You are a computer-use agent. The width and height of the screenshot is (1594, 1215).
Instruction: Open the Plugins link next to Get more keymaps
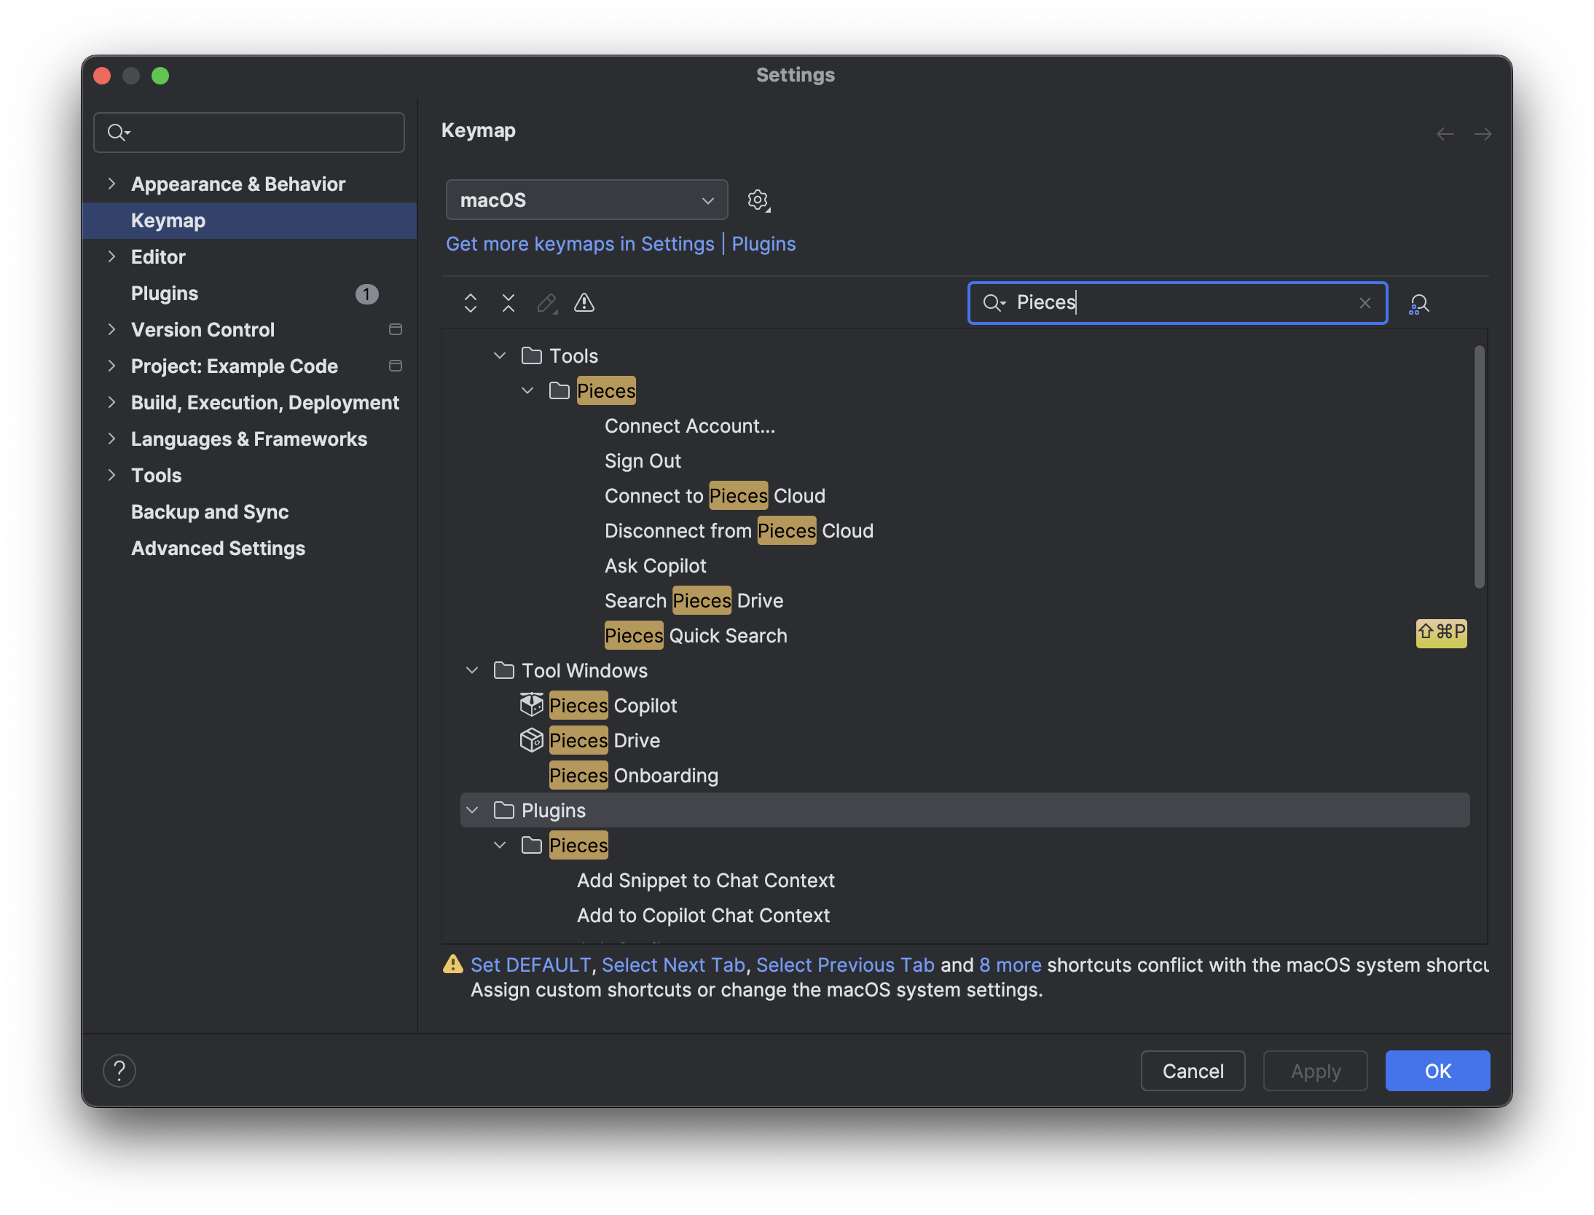click(x=763, y=244)
